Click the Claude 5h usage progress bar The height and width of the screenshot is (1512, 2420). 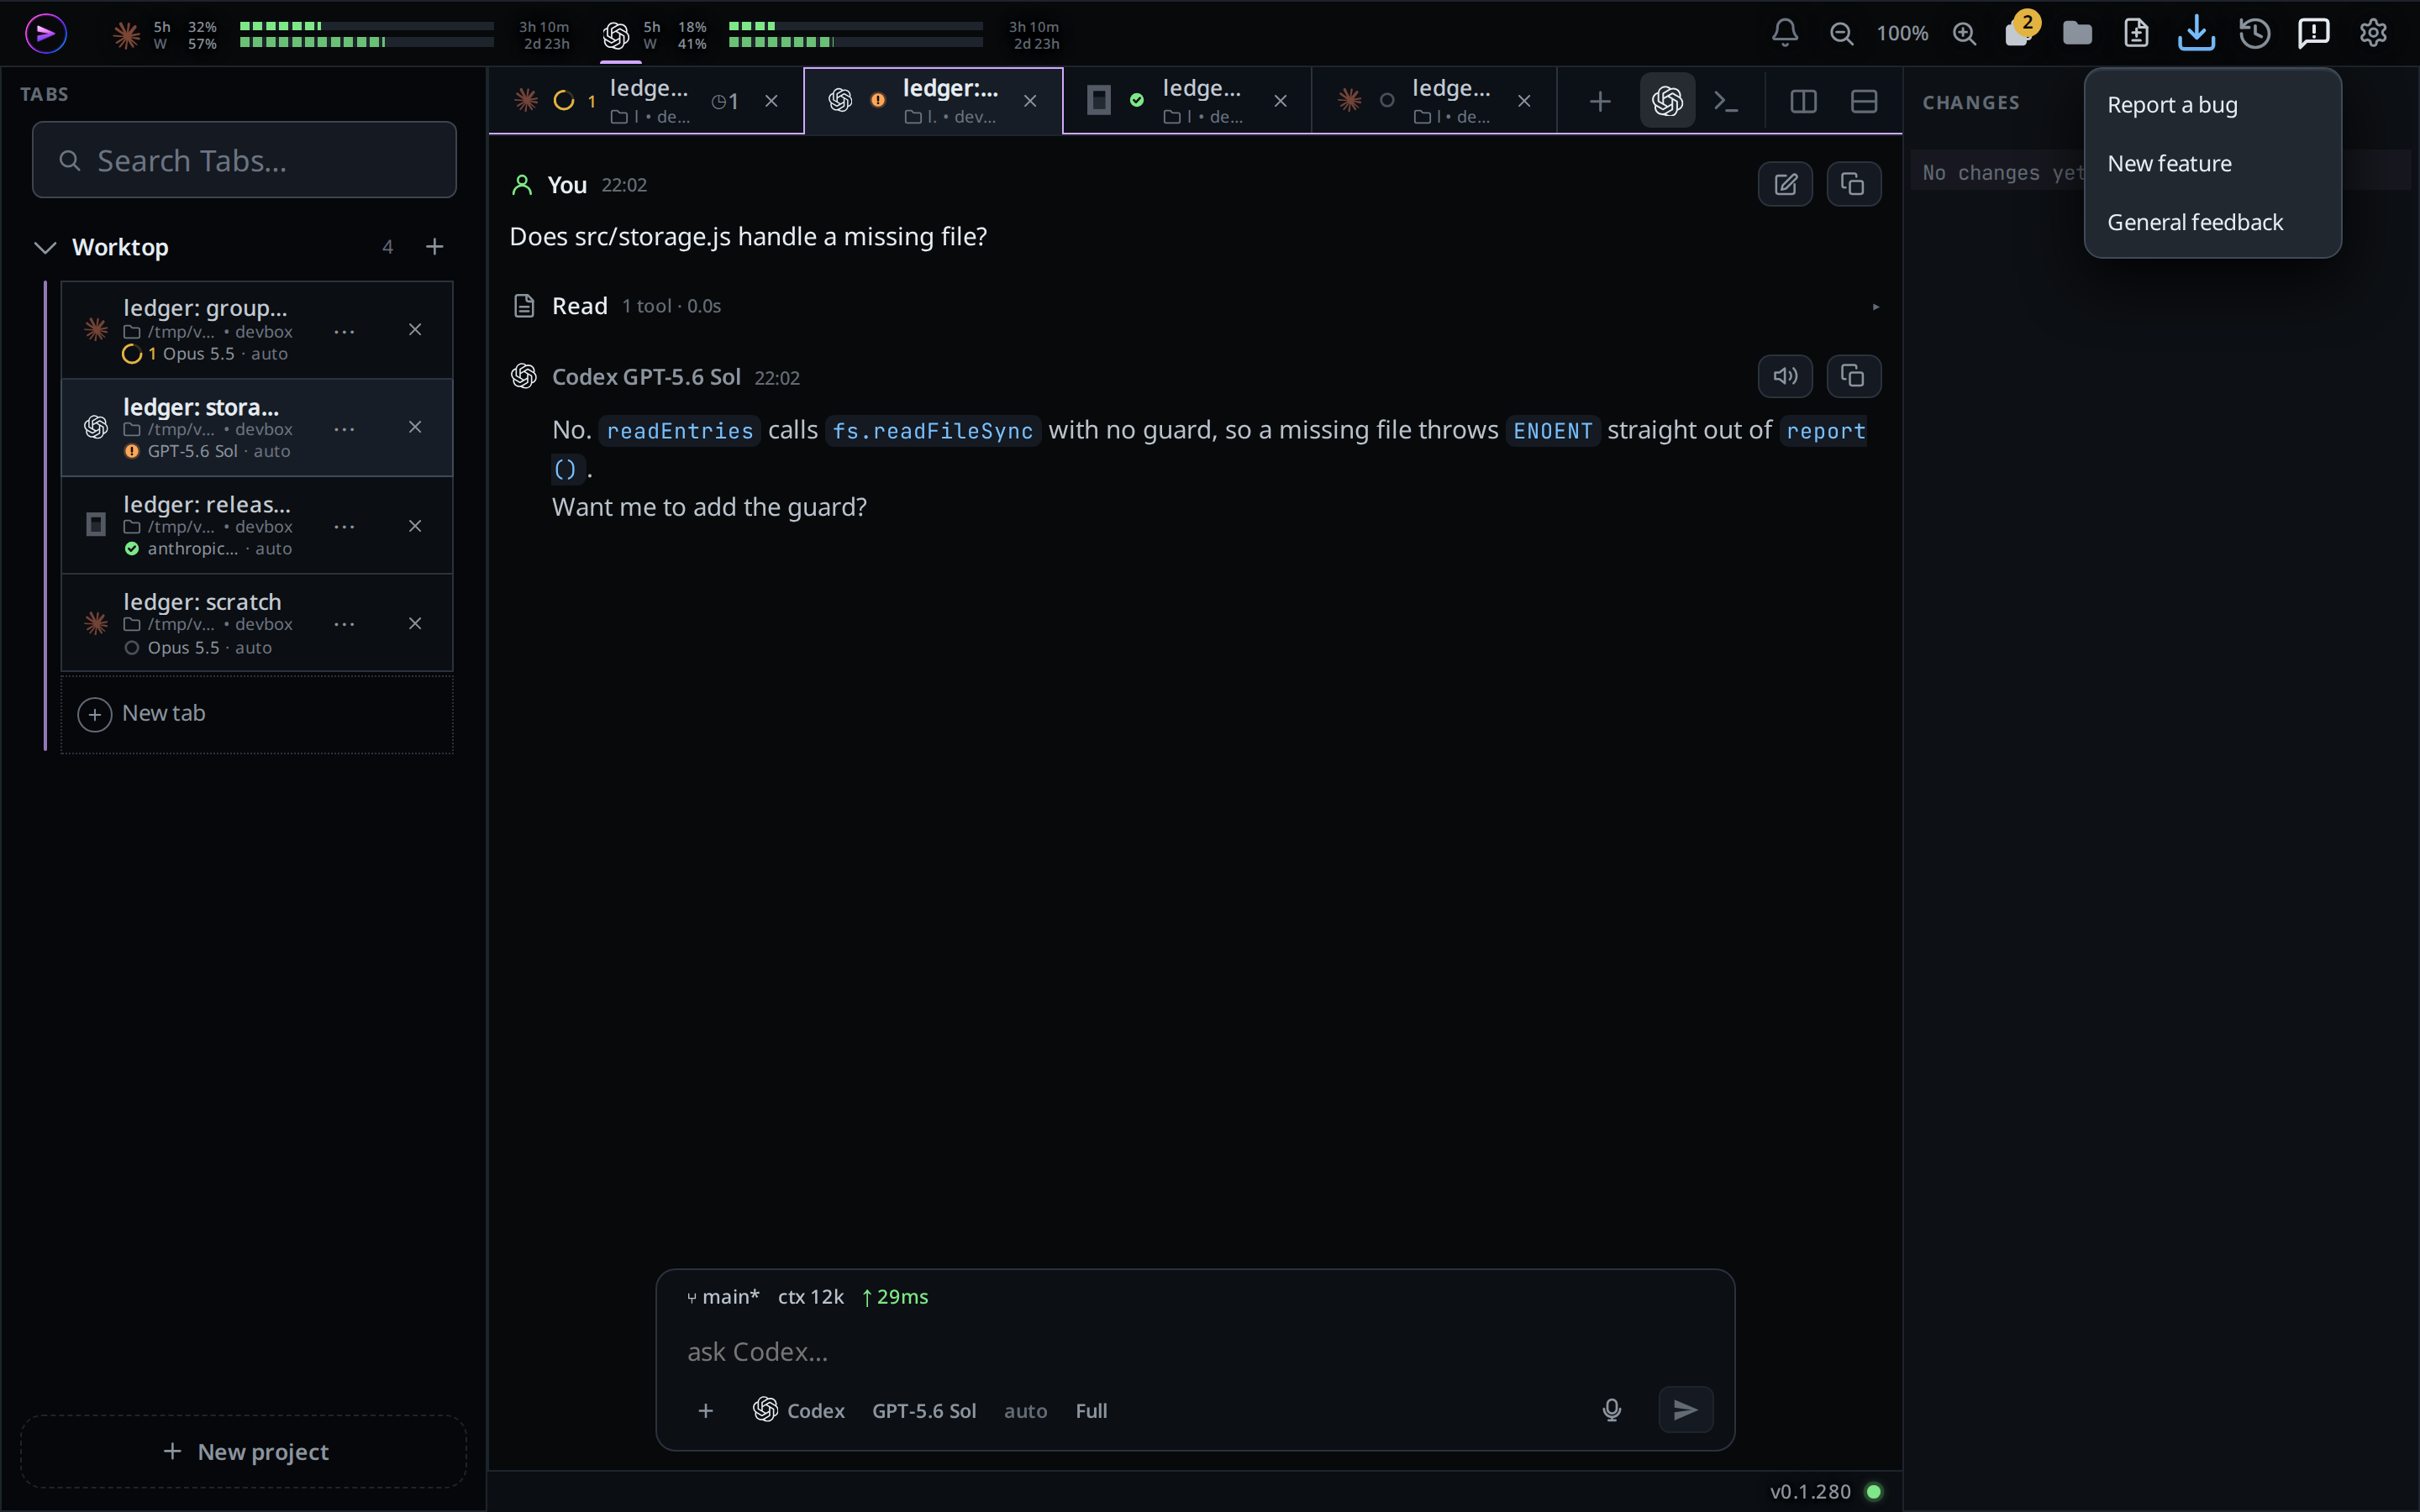pyautogui.click(x=366, y=26)
